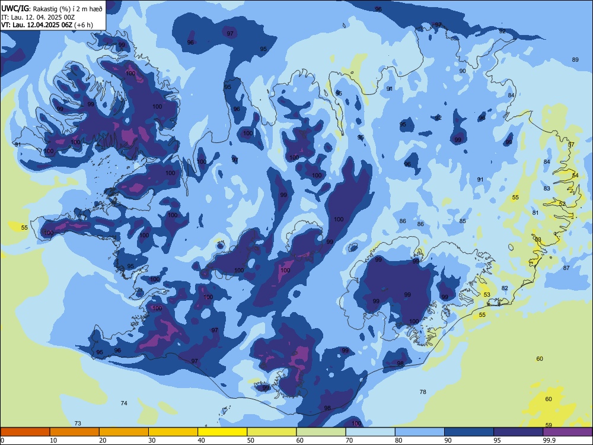Click the '70' legend scale label

coord(349,440)
